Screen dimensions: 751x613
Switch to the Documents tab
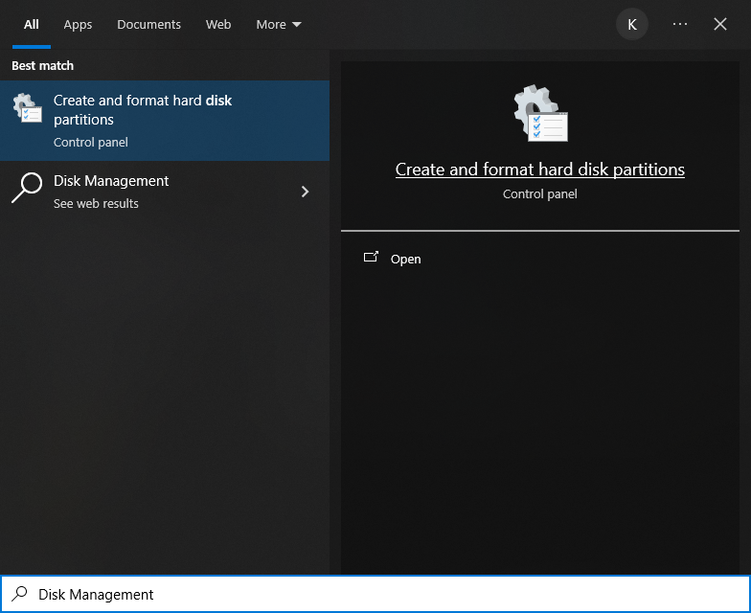point(149,25)
